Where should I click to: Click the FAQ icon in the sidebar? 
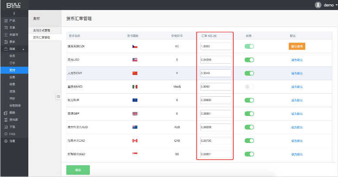[6, 134]
